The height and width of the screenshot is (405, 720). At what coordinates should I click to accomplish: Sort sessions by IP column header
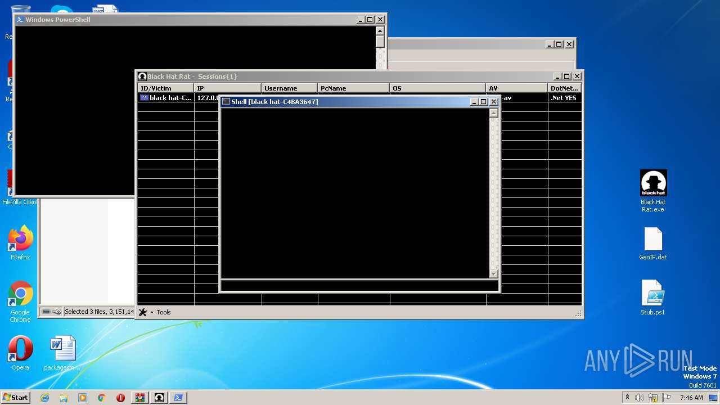coord(228,88)
